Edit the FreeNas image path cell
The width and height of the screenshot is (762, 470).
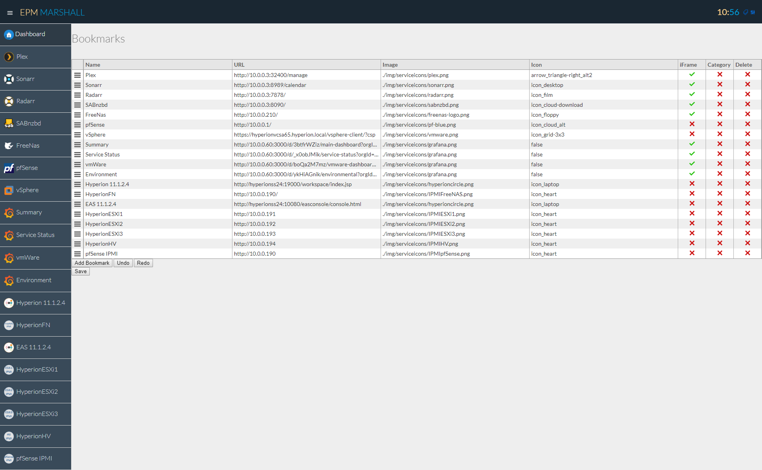coord(455,115)
